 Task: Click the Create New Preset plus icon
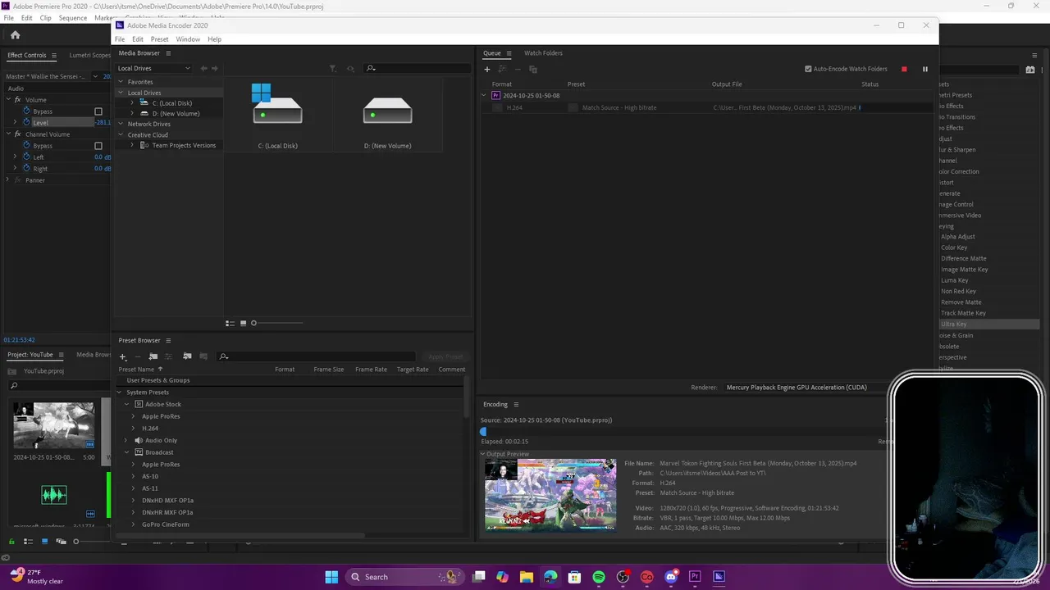coord(123,356)
